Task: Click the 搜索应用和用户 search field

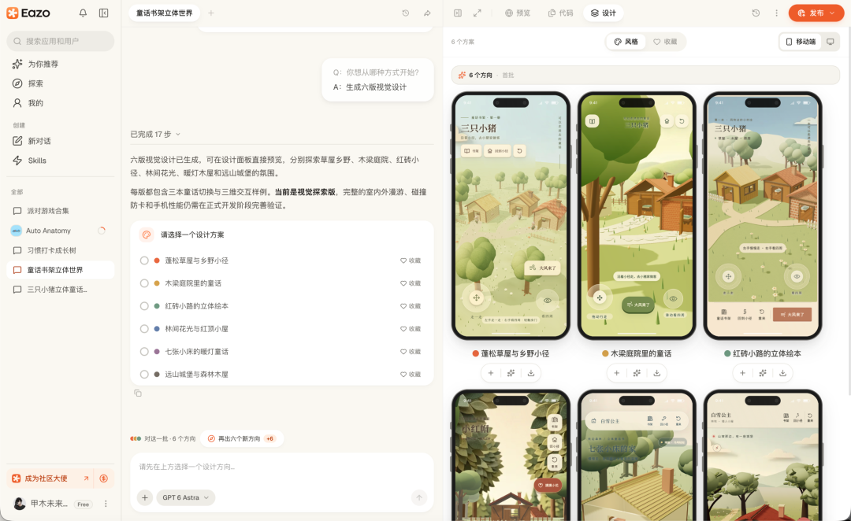Action: click(60, 41)
